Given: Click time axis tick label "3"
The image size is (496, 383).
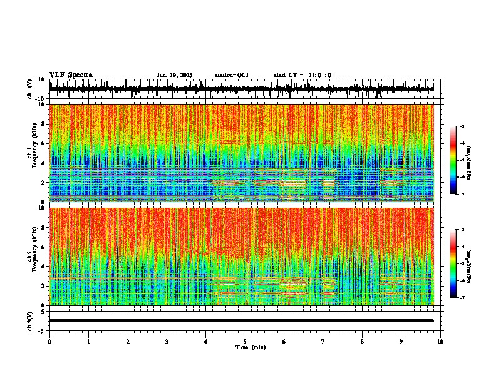Looking at the screenshot, I should click(167, 342).
